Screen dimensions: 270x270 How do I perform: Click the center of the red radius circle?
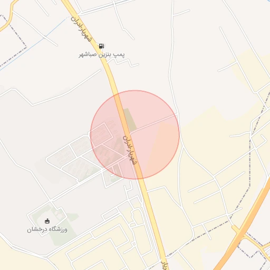[135, 135]
